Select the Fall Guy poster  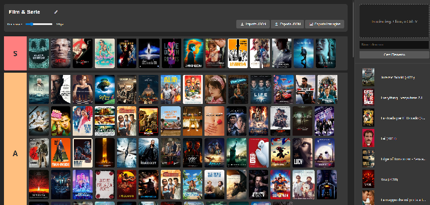(170, 89)
